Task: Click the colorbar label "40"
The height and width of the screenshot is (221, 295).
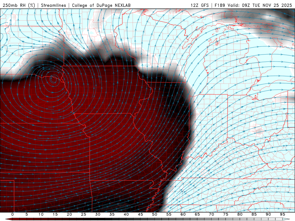Action: click(126, 214)
